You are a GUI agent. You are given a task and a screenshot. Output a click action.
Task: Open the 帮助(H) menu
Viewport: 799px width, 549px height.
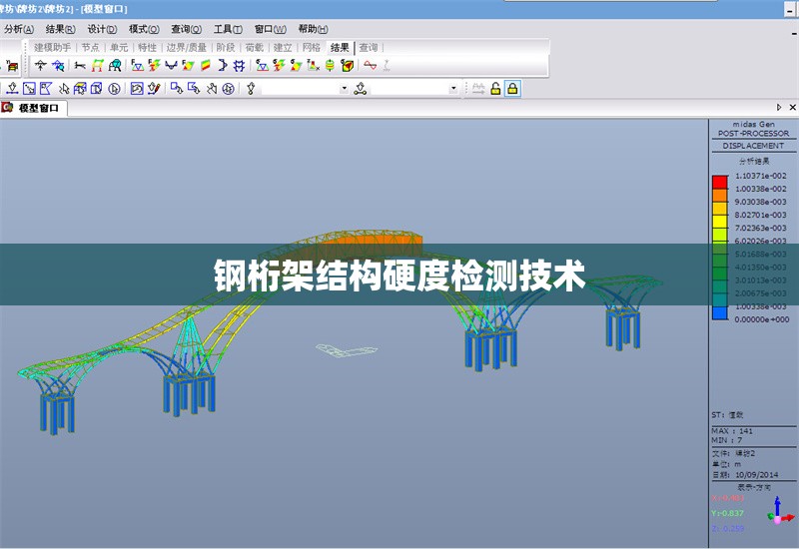tap(314, 29)
